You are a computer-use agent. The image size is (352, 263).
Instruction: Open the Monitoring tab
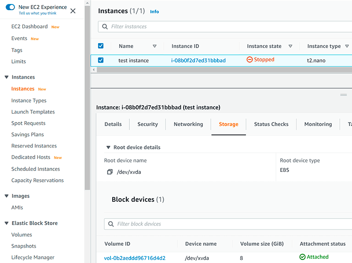(x=318, y=124)
